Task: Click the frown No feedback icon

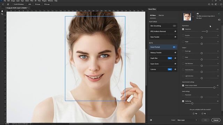Action: click(202, 114)
